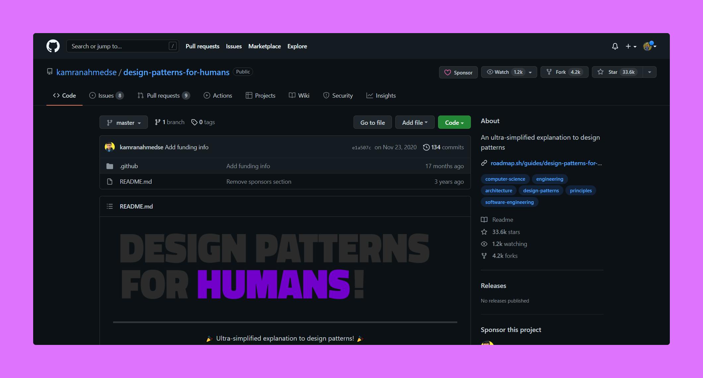Open commit hash e1a507c

[x=361, y=148]
